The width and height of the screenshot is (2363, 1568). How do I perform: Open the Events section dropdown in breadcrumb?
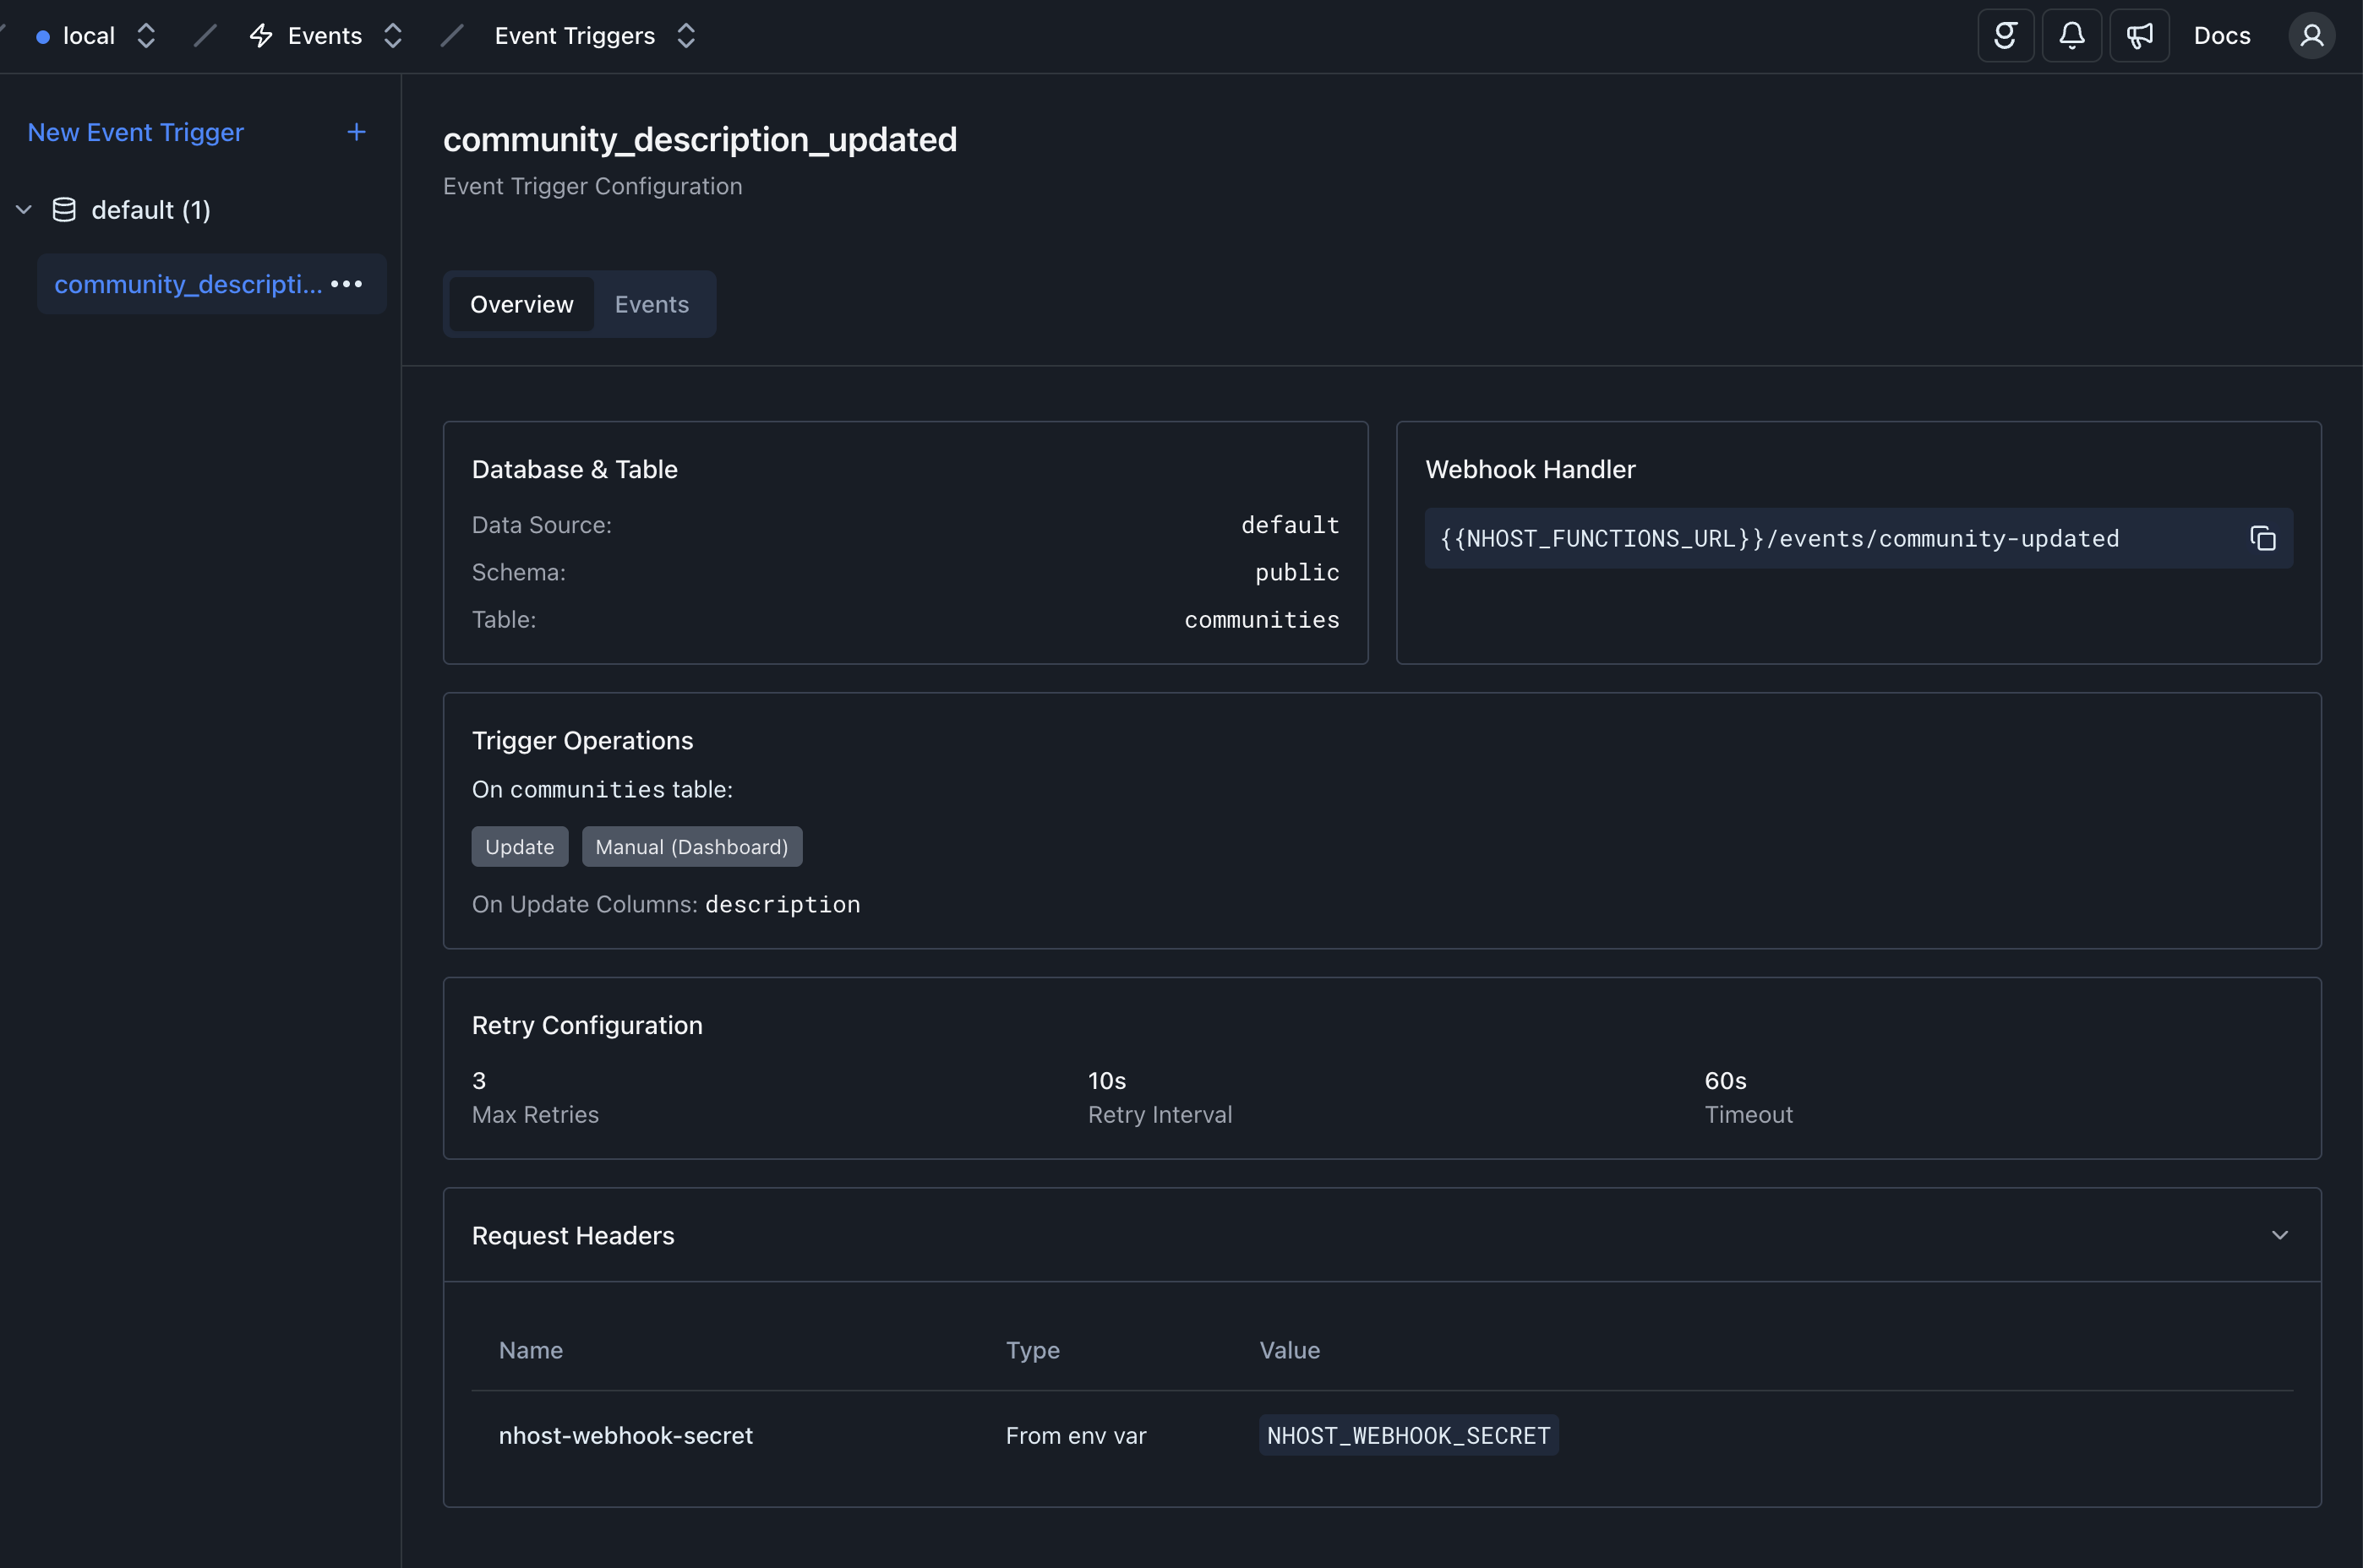(x=393, y=36)
